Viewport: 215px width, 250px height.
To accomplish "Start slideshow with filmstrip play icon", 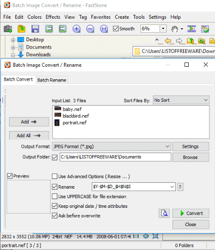I will pyautogui.click(x=192, y=29).
